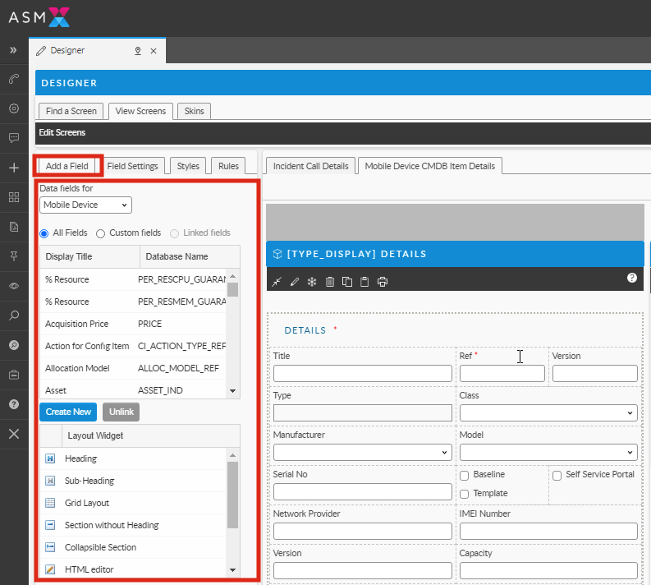Screen dimensions: 651x585
Task: Click the help question mark in details toolbar
Action: click(631, 278)
